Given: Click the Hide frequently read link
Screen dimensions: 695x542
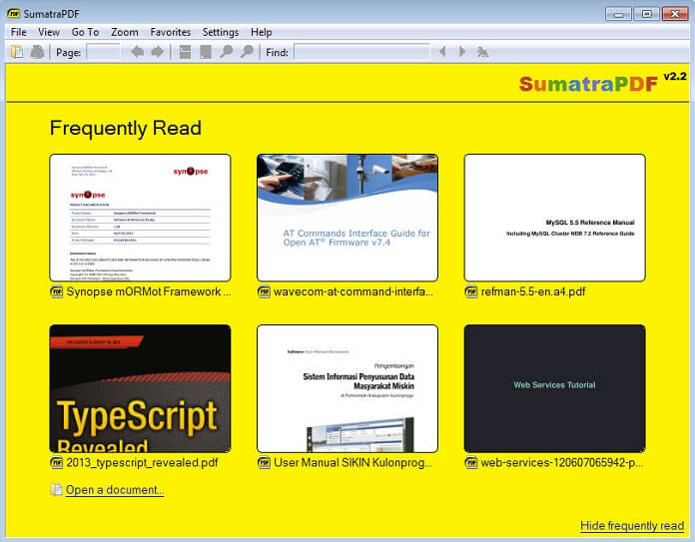Looking at the screenshot, I should (x=632, y=526).
